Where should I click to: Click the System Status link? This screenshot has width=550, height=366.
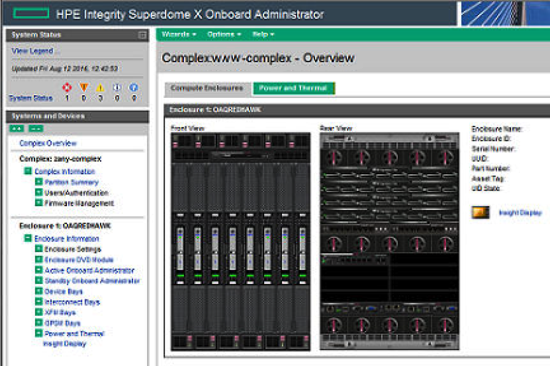click(31, 98)
